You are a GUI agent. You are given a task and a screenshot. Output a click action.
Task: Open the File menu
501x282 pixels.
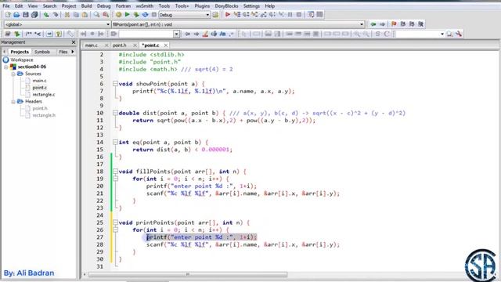(x=6, y=6)
